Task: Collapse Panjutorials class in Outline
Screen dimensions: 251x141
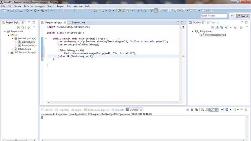Action: pos(193,31)
